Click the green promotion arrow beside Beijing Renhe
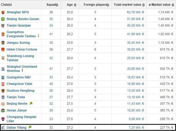This screenshot has height=131, width=176. coord(31,103)
